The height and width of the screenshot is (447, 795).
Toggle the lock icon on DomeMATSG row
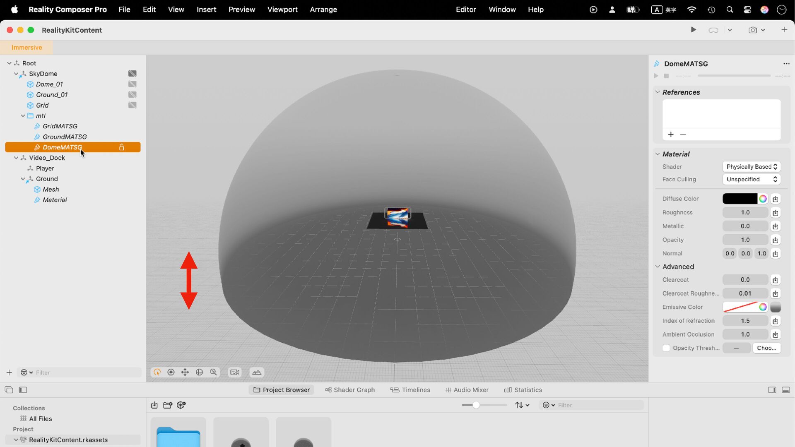pos(122,147)
